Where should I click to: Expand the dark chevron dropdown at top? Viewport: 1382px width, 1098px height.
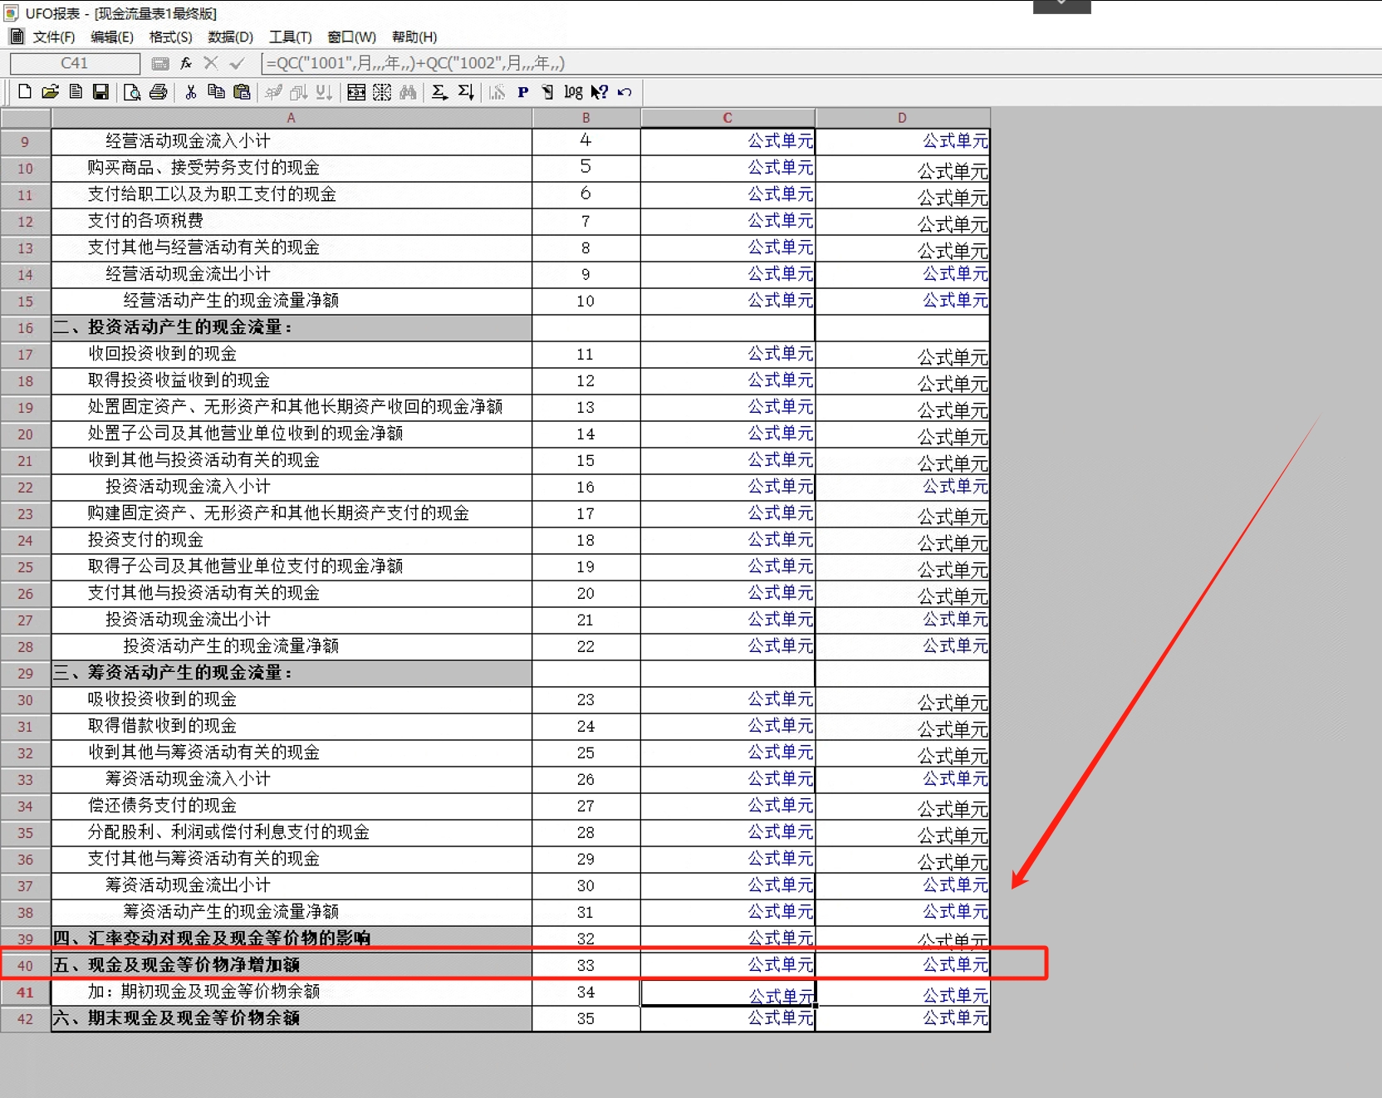tap(1061, 6)
